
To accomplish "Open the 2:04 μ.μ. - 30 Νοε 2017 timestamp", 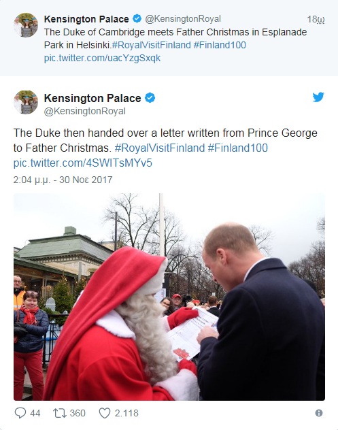I will (63, 180).
